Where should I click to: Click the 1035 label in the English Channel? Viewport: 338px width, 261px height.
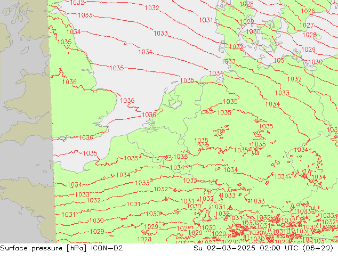pos(90,153)
